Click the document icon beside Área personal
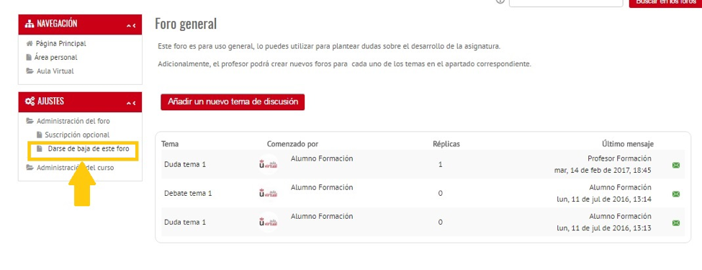 point(29,58)
